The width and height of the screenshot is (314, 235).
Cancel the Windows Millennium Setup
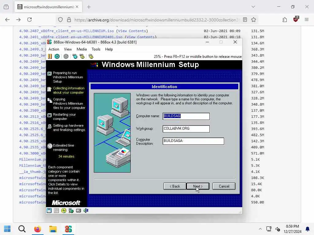click(x=224, y=186)
